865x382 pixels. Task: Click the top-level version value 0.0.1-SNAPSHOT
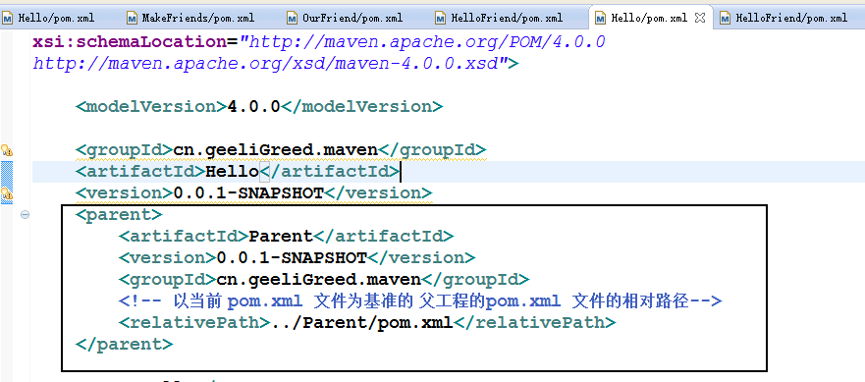tap(248, 193)
